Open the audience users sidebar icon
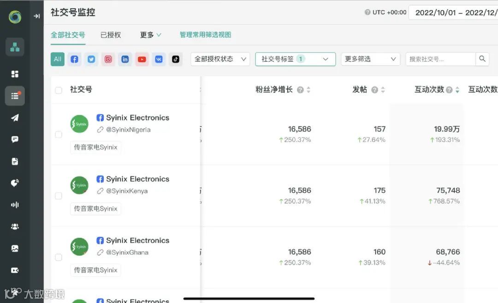This screenshot has height=303, width=498. (15, 227)
